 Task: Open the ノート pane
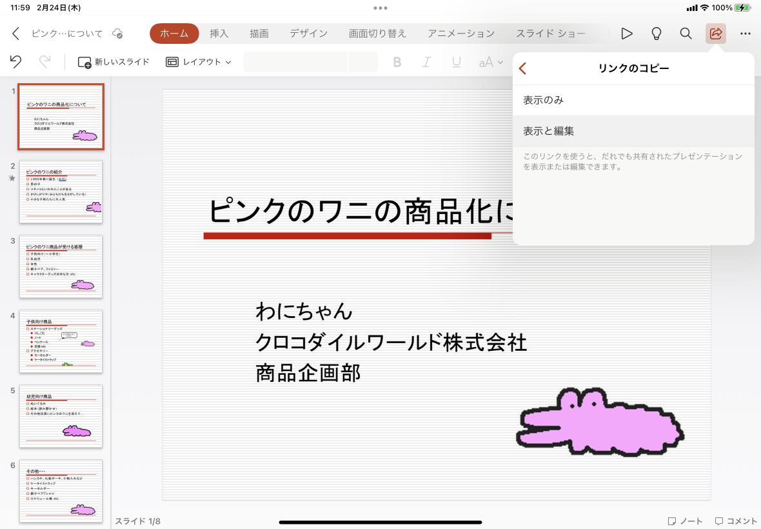coord(686,521)
